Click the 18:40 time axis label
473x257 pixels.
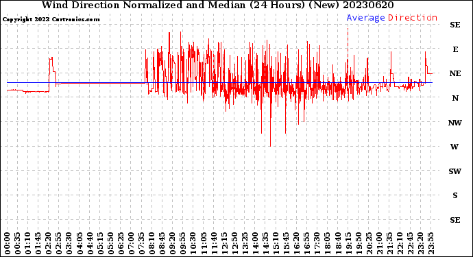point(338,243)
